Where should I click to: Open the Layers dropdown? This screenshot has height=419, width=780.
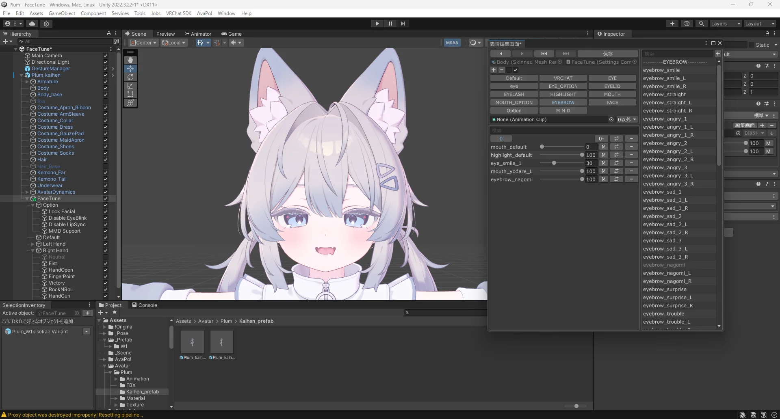coord(726,24)
